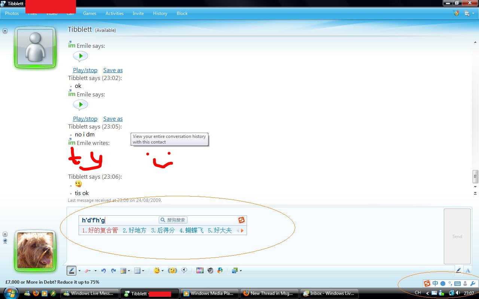Viewport: 479px width, 299px height.
Task: Open Sogou input settings wrench icon
Action: point(472,284)
